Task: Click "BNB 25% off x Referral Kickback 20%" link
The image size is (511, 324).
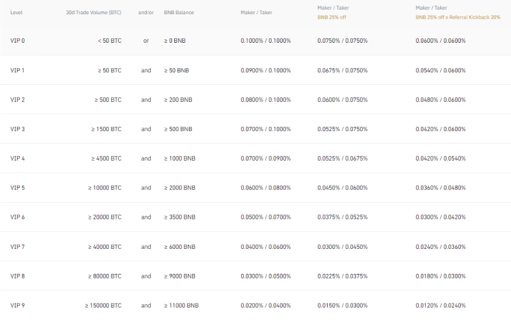Action: click(457, 17)
